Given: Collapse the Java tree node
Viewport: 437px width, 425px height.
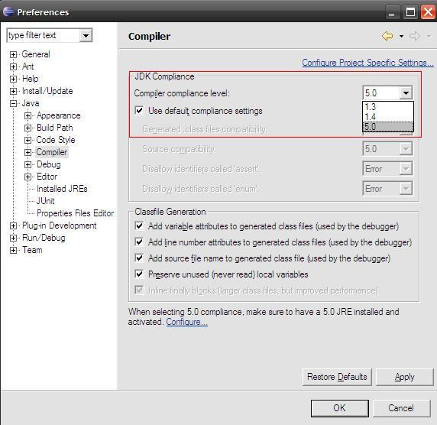Looking at the screenshot, I should [x=13, y=103].
